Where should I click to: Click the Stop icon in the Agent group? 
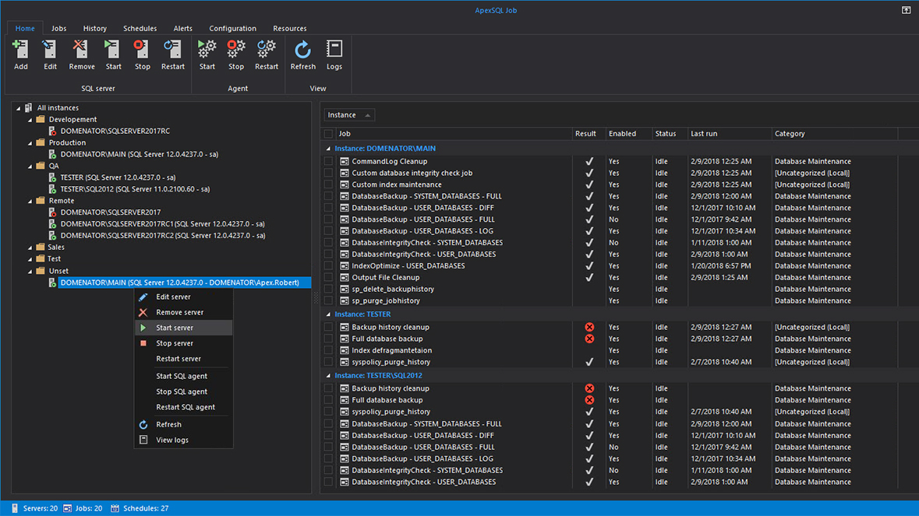[x=236, y=54]
